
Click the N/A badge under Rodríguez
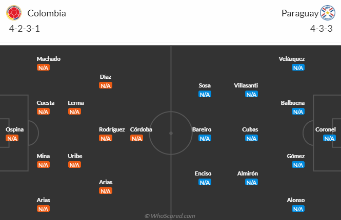click(106, 138)
